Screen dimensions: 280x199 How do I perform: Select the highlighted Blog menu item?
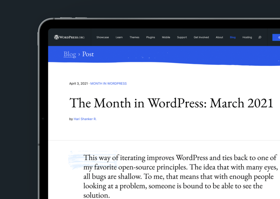click(233, 37)
